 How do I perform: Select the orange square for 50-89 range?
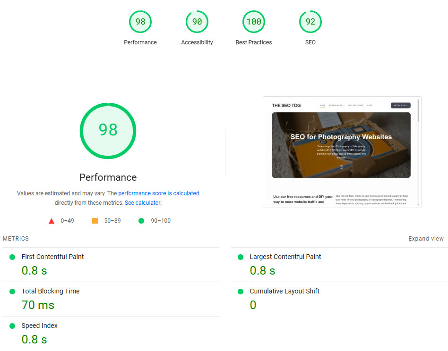(93, 220)
